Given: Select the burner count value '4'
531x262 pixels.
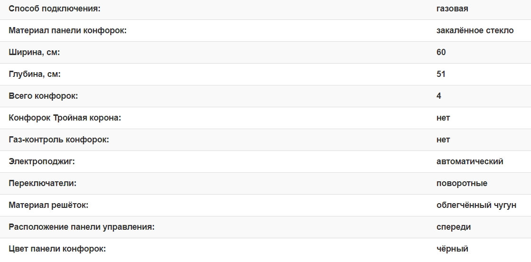Looking at the screenshot, I should tap(439, 96).
